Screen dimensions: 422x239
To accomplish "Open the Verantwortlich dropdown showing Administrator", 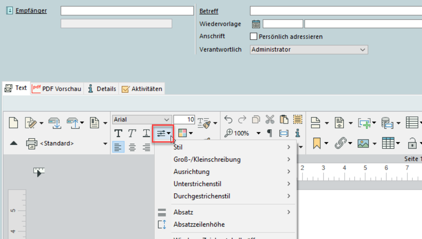I will pos(309,50).
